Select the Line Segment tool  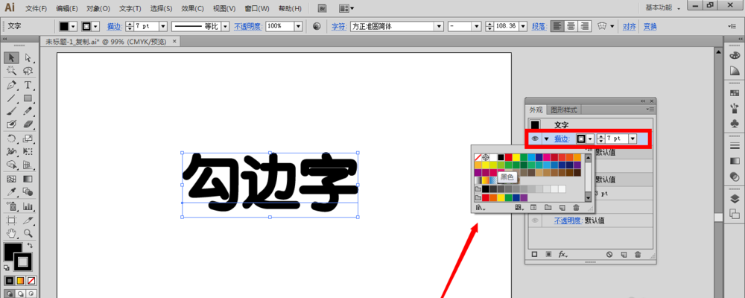[12, 98]
